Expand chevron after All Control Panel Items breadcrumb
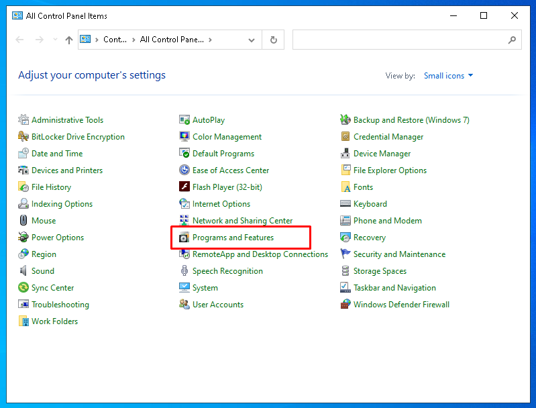 tap(210, 40)
